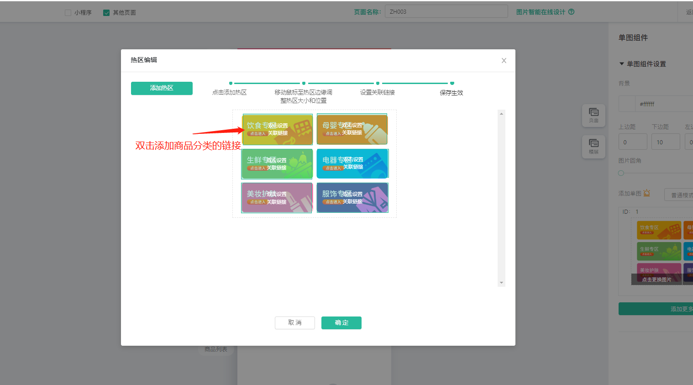Click the background color swatch

[x=626, y=104]
